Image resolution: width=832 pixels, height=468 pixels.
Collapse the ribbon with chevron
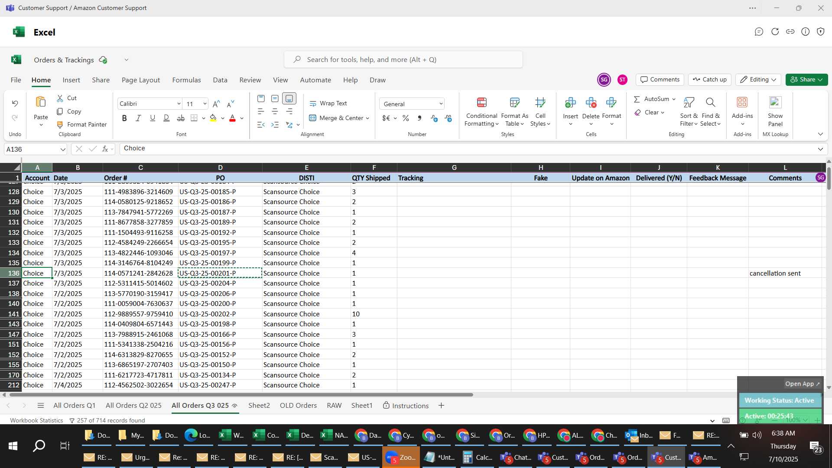(x=820, y=134)
